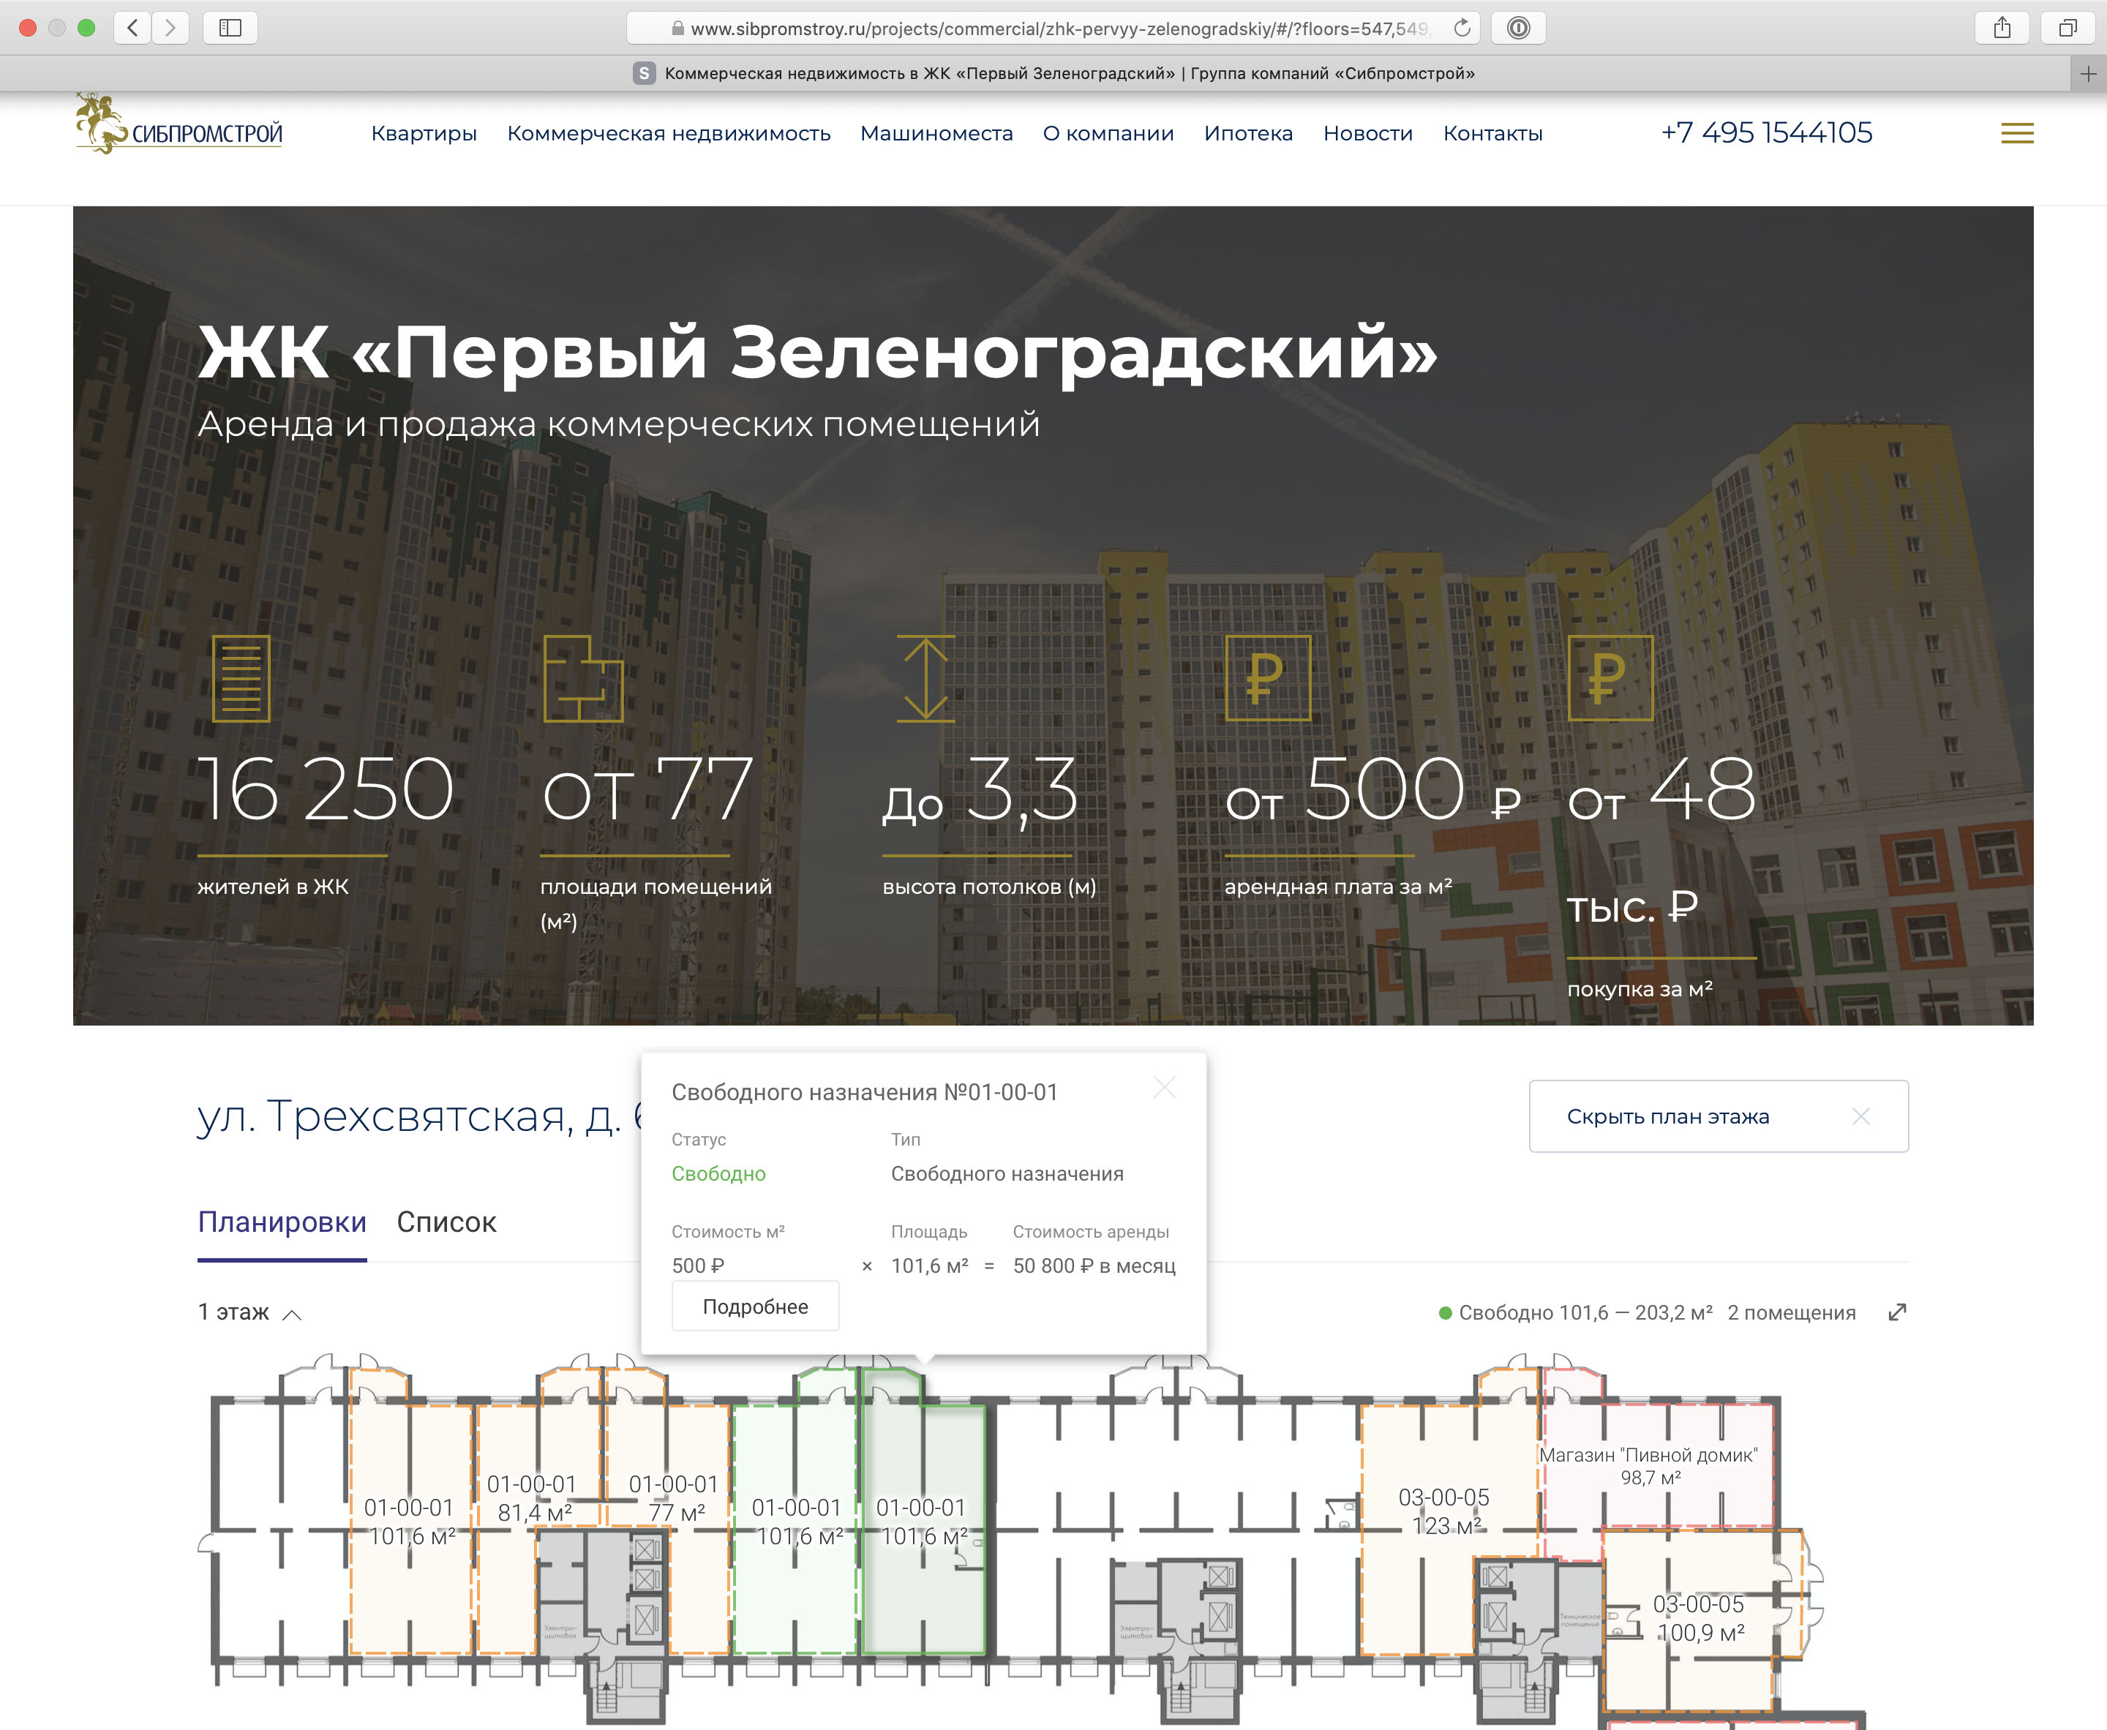Click the Сибпромстрой logo

click(x=179, y=124)
